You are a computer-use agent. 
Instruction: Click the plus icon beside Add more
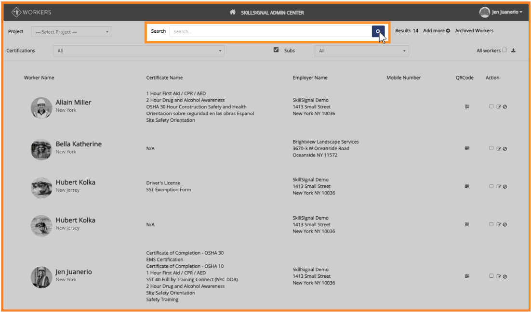(448, 31)
